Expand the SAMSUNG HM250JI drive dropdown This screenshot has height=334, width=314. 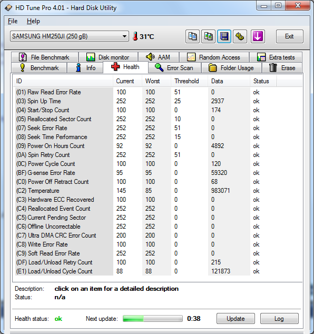pos(69,36)
